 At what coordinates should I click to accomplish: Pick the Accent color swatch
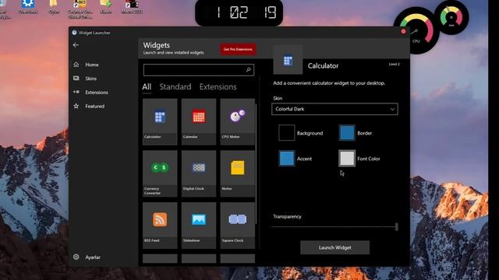286,159
